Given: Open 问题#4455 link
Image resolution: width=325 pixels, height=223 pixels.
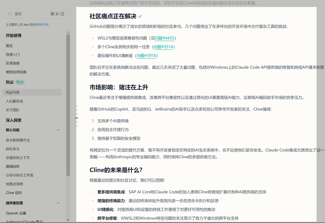Looking at the screenshot, I should coord(165,38).
